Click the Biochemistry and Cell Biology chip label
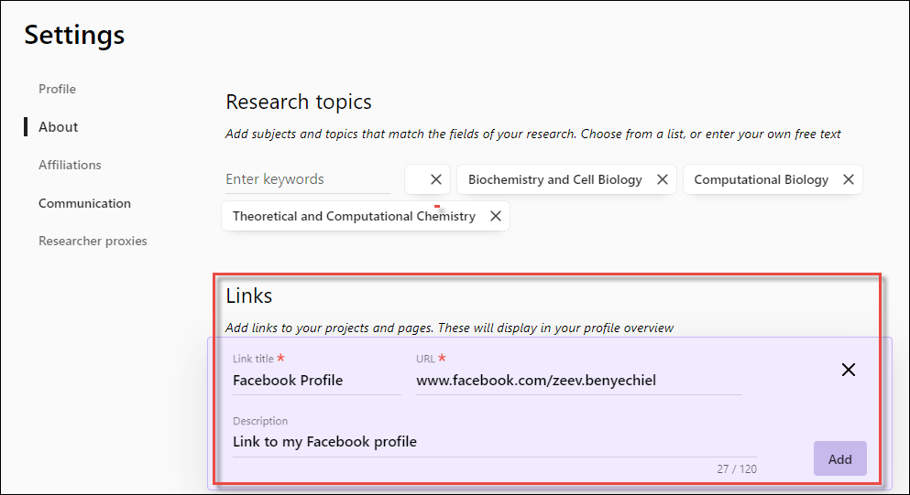 pyautogui.click(x=554, y=179)
